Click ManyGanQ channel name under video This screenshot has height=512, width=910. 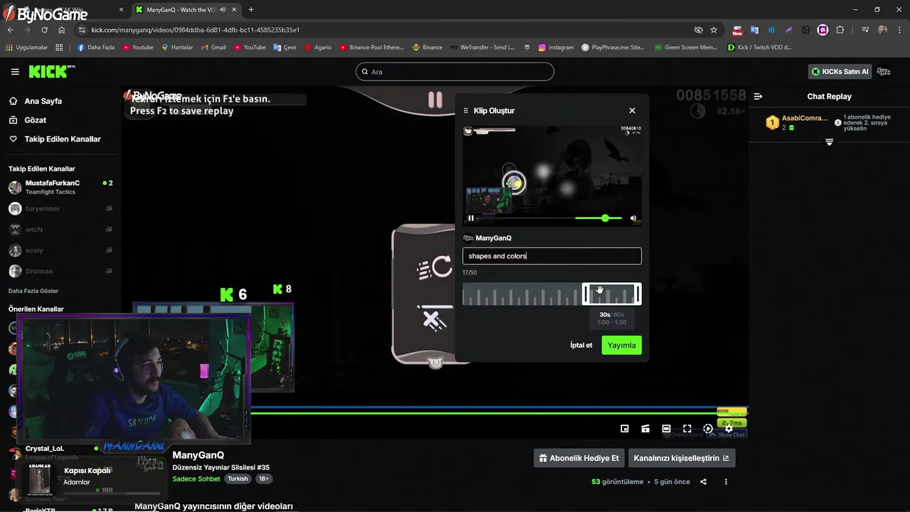tap(198, 455)
